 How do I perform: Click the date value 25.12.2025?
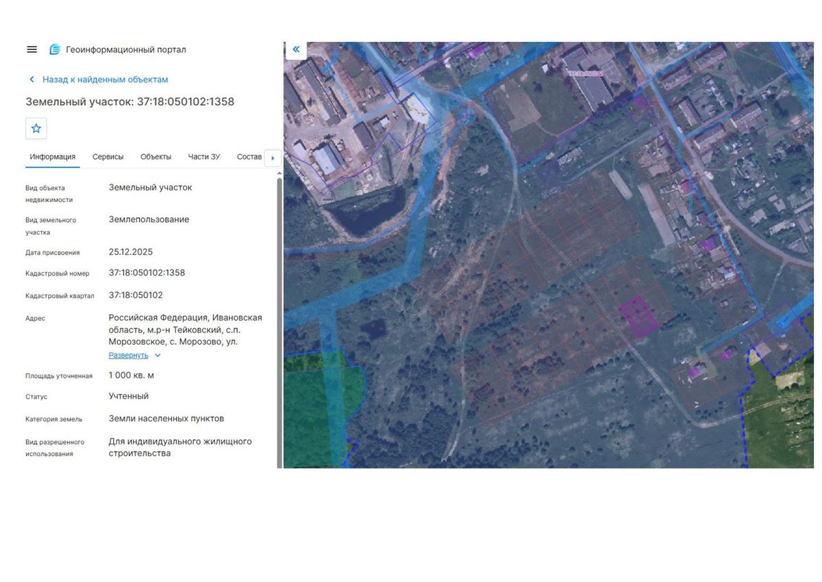click(131, 252)
